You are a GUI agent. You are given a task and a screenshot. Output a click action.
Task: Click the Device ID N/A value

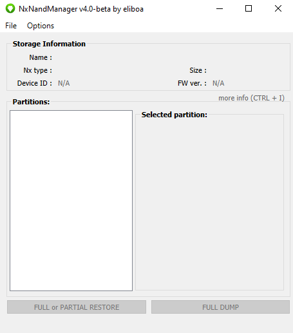64,83
